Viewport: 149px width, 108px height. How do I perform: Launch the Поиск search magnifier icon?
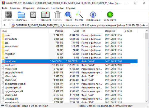68,15
